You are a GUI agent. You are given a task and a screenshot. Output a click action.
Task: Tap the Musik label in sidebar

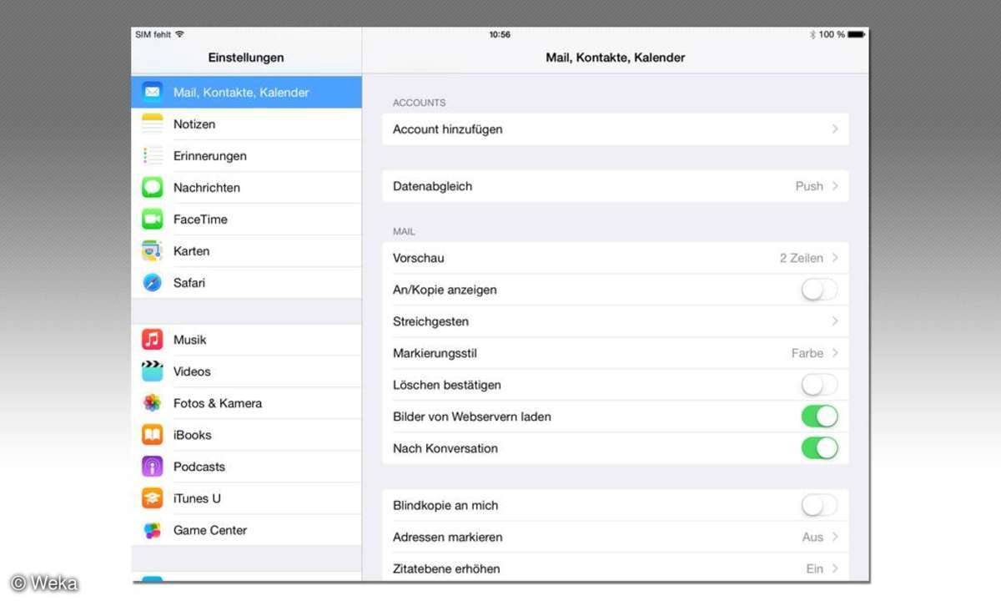coord(189,340)
